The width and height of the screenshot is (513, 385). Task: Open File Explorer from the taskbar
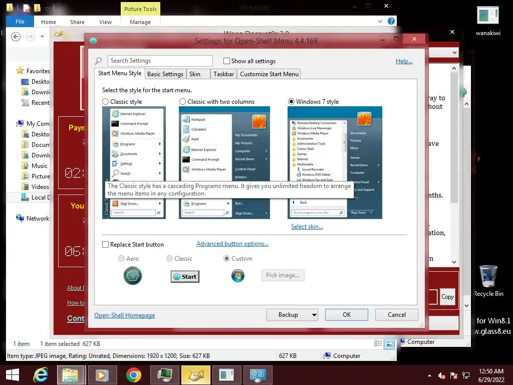pos(71,375)
